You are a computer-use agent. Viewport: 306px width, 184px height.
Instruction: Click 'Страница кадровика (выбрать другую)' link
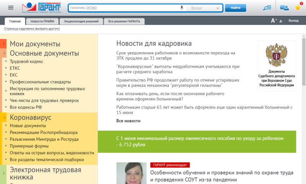32,29
